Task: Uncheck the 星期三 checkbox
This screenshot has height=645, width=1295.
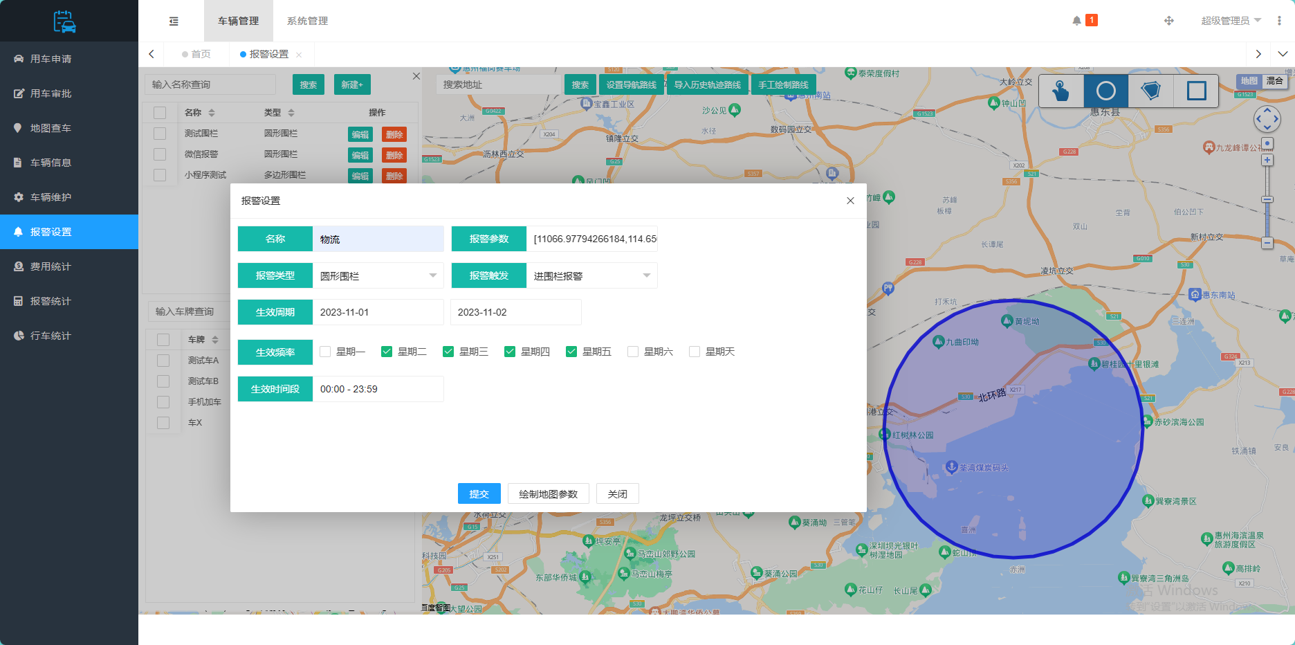Action: (448, 352)
